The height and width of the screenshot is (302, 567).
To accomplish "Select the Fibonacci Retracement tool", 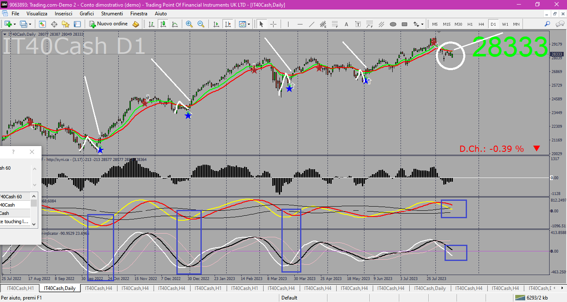I will (x=335, y=24).
